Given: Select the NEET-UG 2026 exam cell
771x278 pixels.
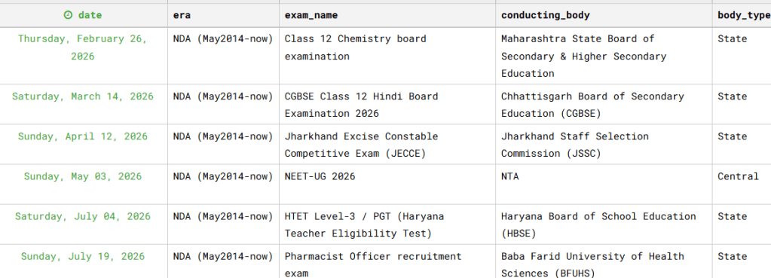Looking at the screenshot, I should pyautogui.click(x=387, y=184).
